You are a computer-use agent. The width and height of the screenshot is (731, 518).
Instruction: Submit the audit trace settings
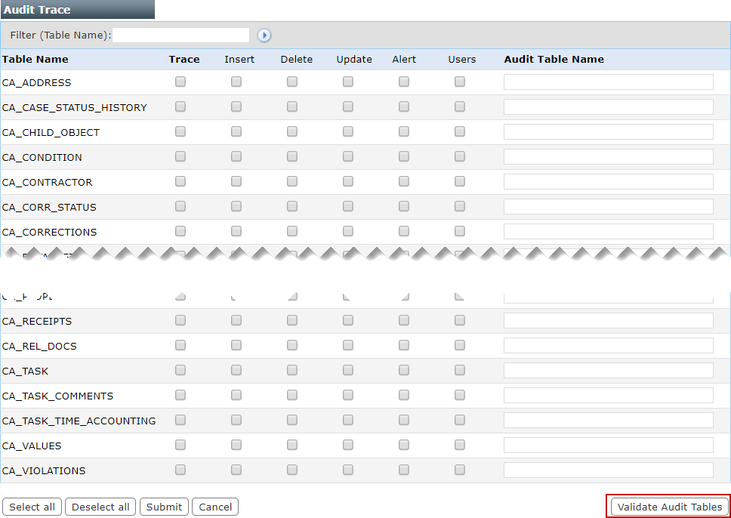164,506
